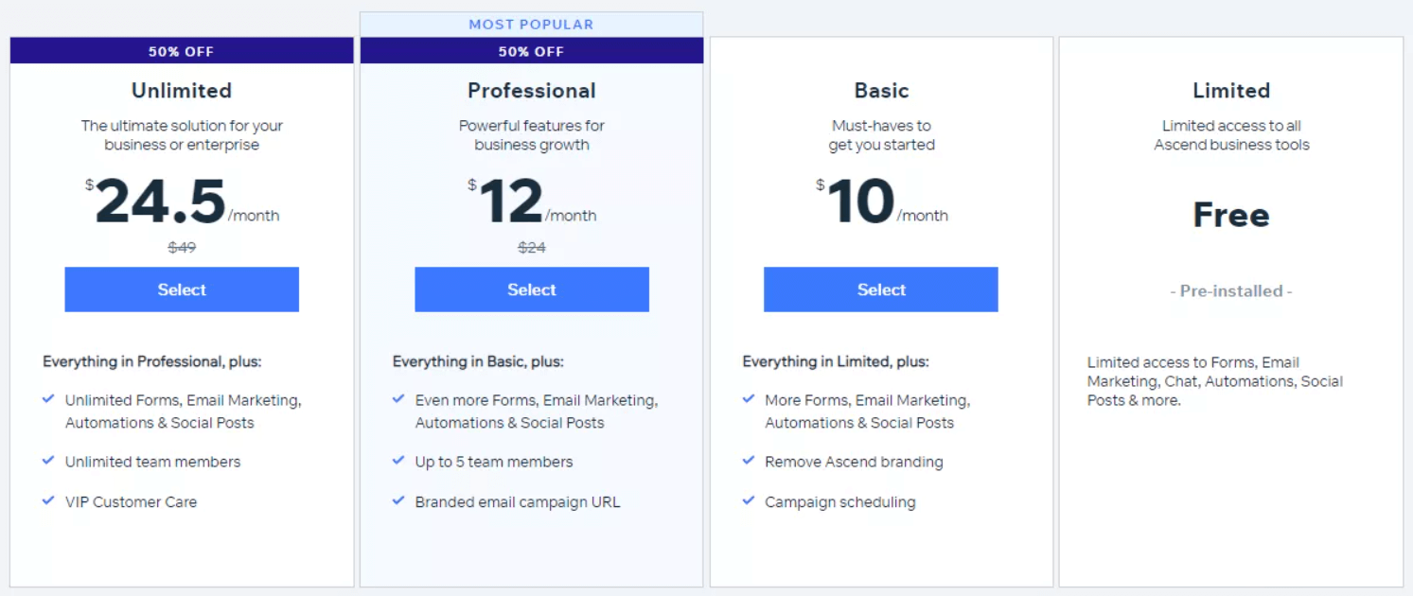The width and height of the screenshot is (1413, 596).
Task: Click the Pre-installed label on Limited plan
Action: [1230, 290]
